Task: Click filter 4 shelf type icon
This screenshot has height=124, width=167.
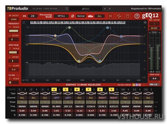Action: (x=56, y=93)
